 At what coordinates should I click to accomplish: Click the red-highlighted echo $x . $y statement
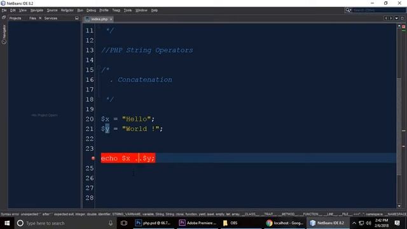[128, 158]
